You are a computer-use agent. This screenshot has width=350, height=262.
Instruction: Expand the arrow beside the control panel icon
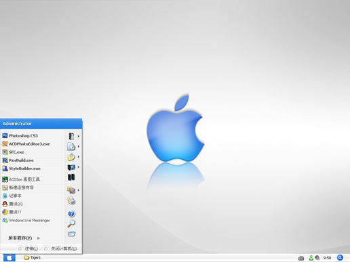(x=79, y=190)
